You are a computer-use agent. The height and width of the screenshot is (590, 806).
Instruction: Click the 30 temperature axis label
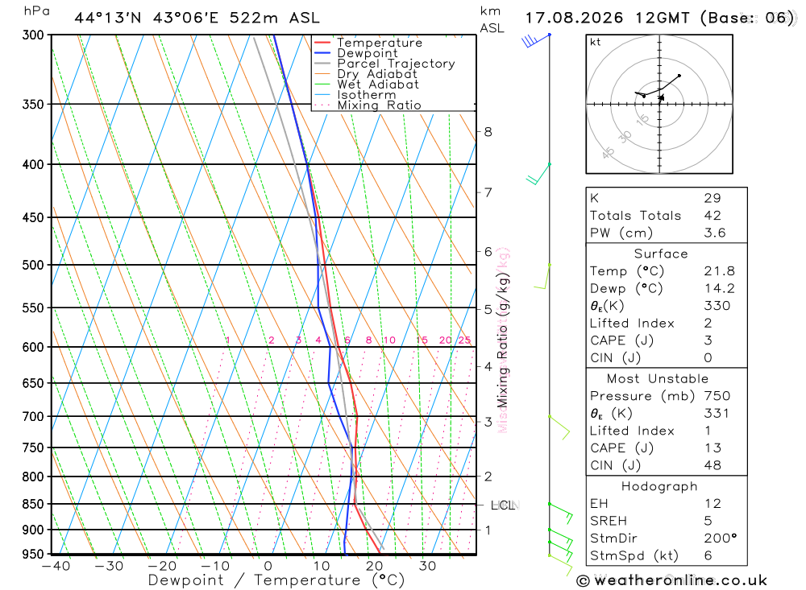coord(427,566)
